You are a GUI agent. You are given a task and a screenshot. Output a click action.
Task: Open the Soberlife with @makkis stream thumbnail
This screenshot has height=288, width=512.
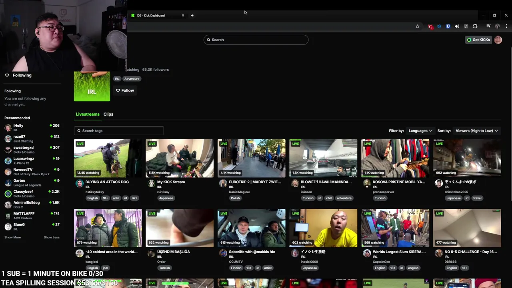[252, 228]
